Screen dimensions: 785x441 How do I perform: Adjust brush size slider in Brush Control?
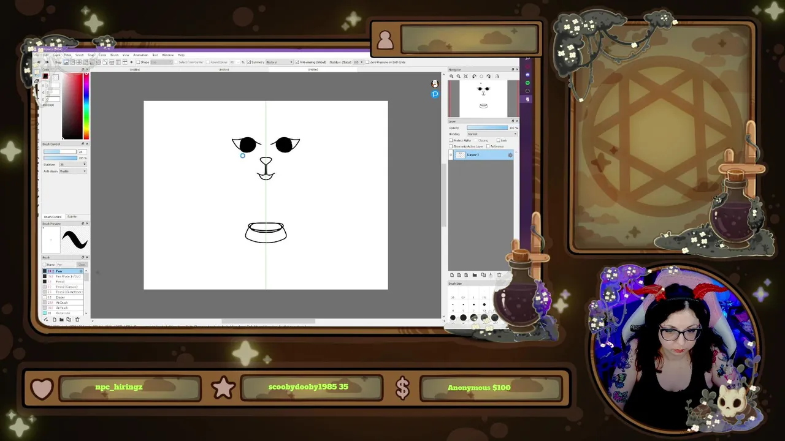point(60,152)
